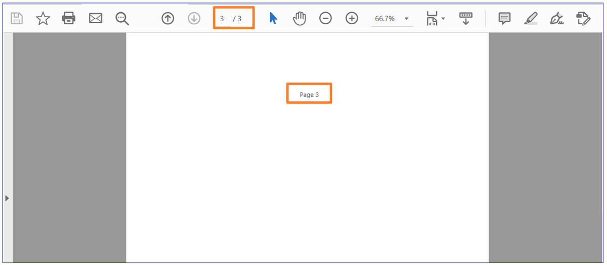Go to the next page down arrow
The image size is (607, 265).
click(x=194, y=19)
